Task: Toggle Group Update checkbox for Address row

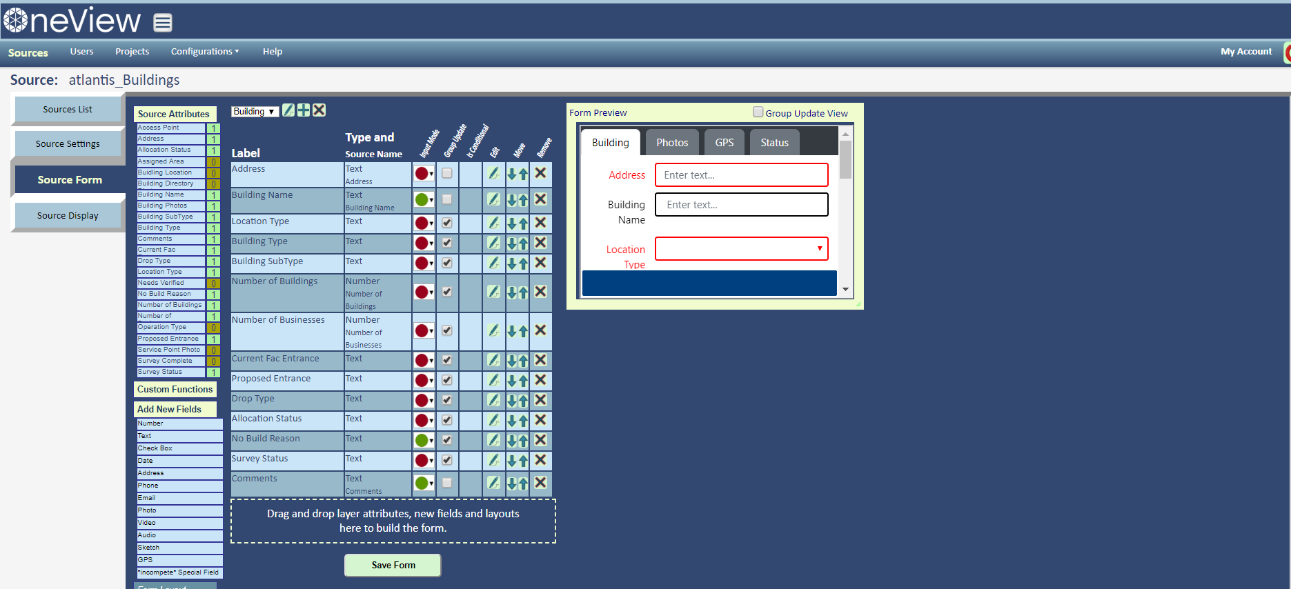Action: (x=447, y=173)
